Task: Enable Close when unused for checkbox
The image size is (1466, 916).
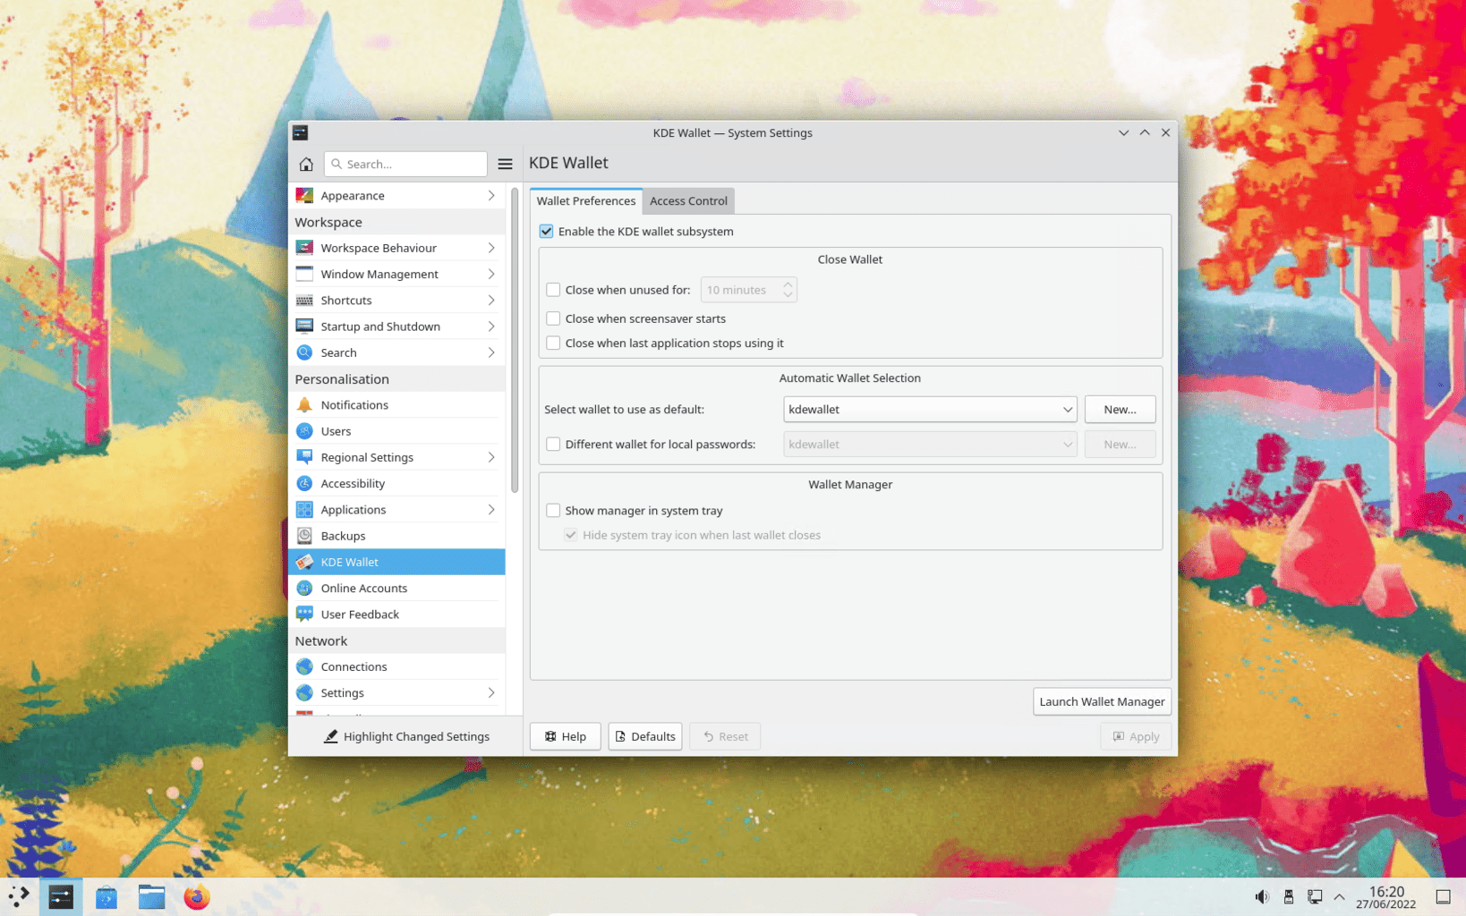Action: pos(553,290)
